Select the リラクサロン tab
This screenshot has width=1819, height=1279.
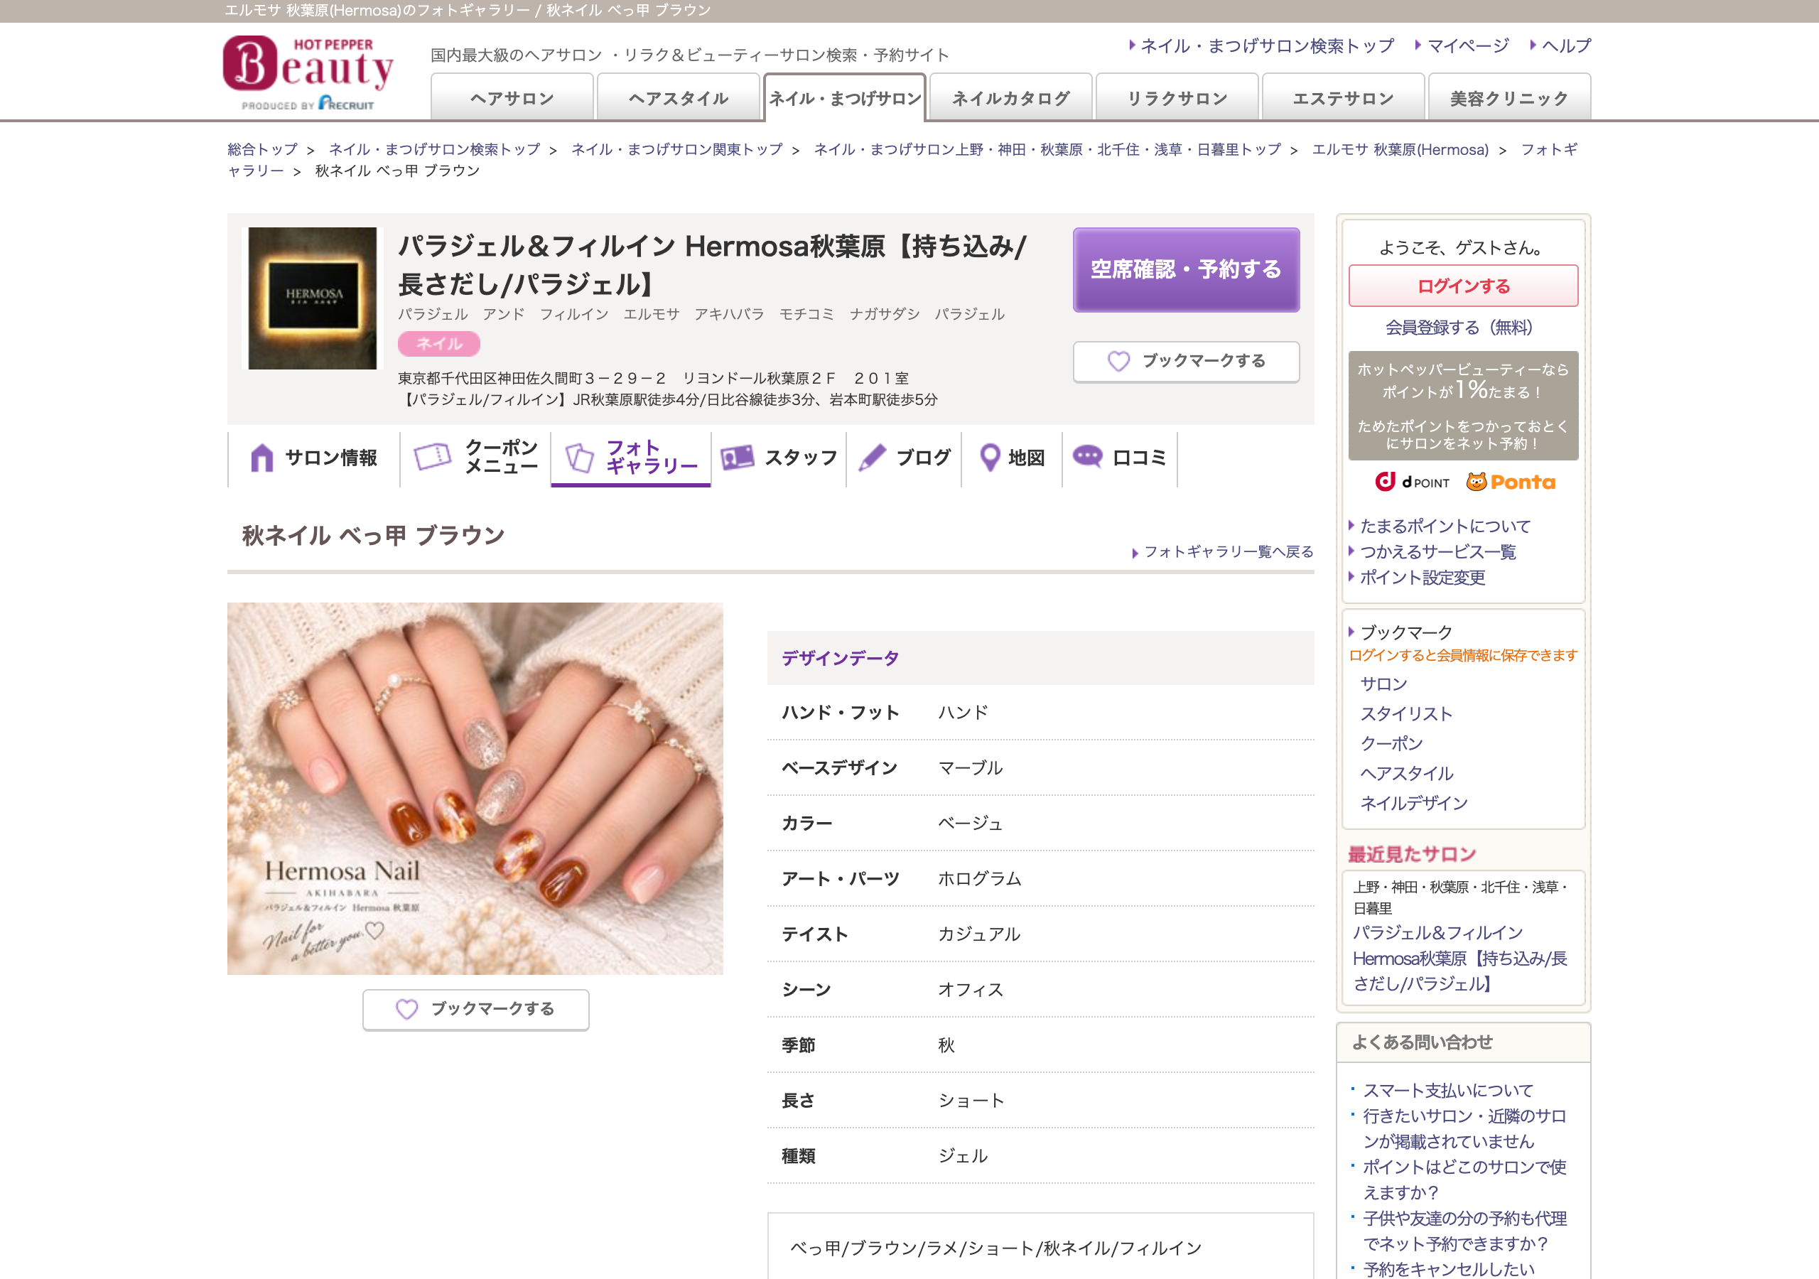coord(1177,97)
